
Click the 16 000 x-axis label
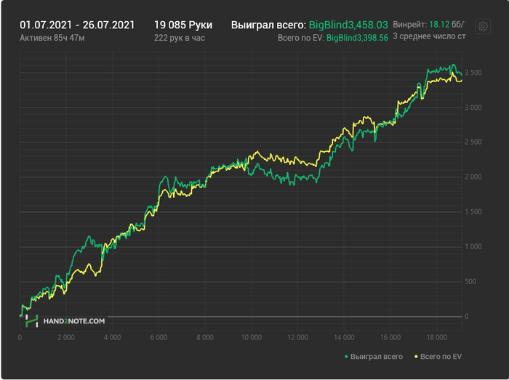390,338
